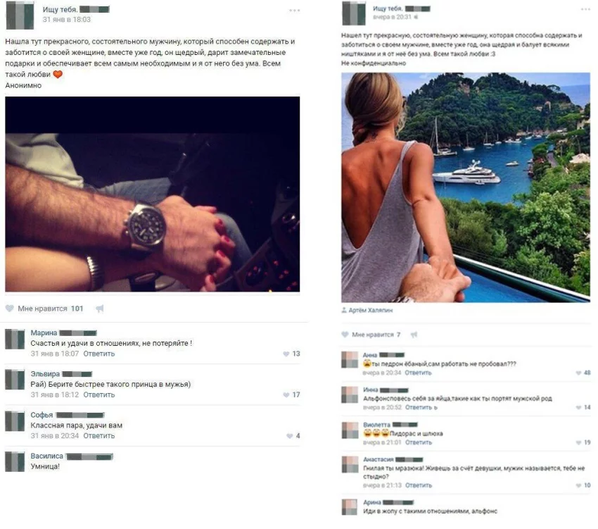This screenshot has height=529, width=598.
Task: Click Ответить under Инна's comment
Action: [x=419, y=408]
